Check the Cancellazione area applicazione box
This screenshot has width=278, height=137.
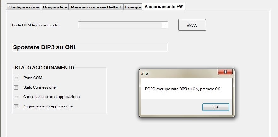pos(16,97)
